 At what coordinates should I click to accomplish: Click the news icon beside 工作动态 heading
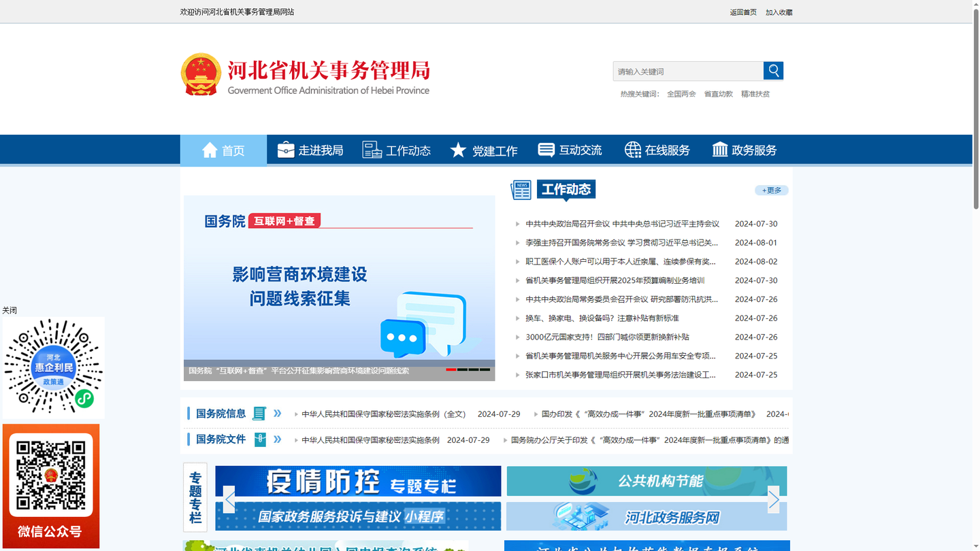click(x=521, y=190)
